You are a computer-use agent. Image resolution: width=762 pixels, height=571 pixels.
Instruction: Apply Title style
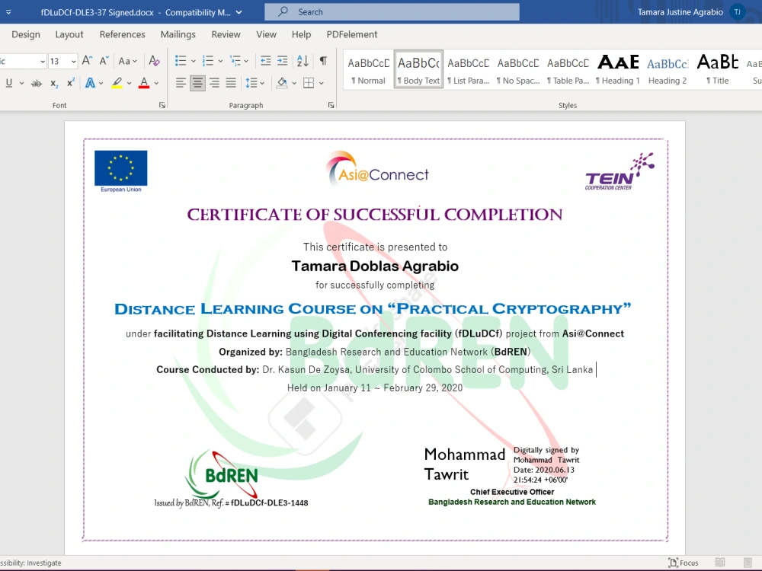[x=717, y=69]
